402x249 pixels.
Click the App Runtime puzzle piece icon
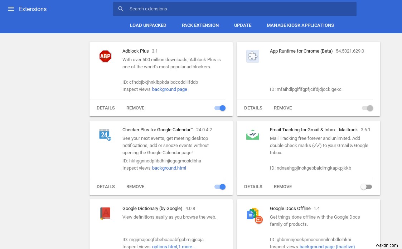[253, 56]
